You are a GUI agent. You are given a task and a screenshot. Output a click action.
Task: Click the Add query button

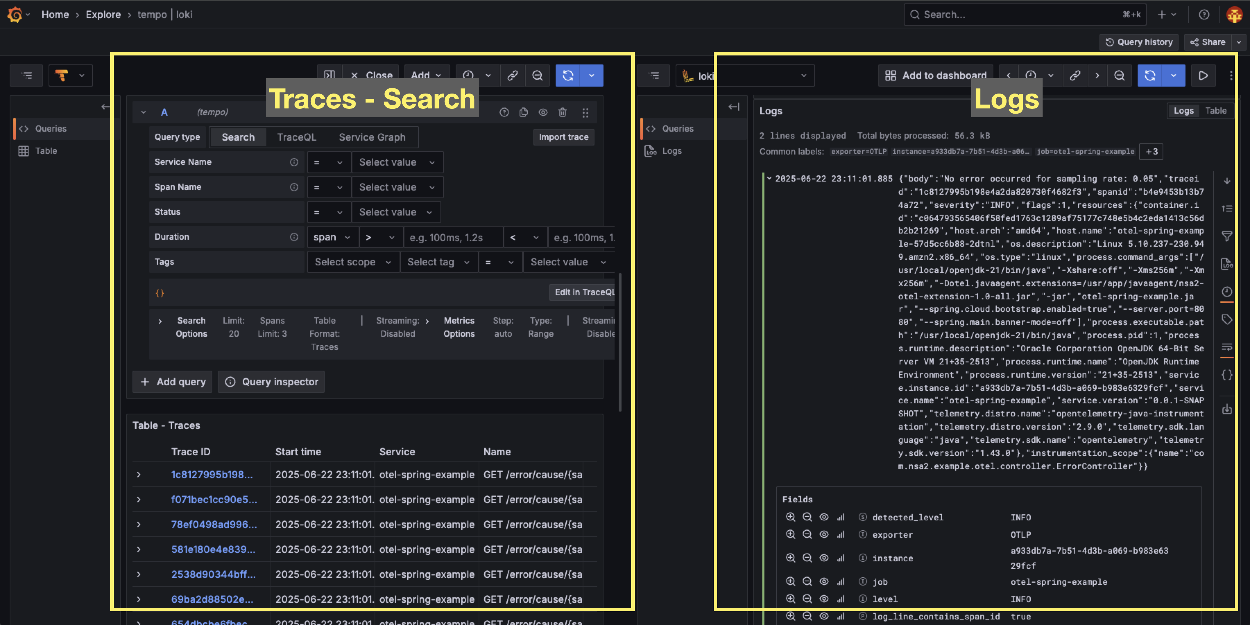[173, 381]
